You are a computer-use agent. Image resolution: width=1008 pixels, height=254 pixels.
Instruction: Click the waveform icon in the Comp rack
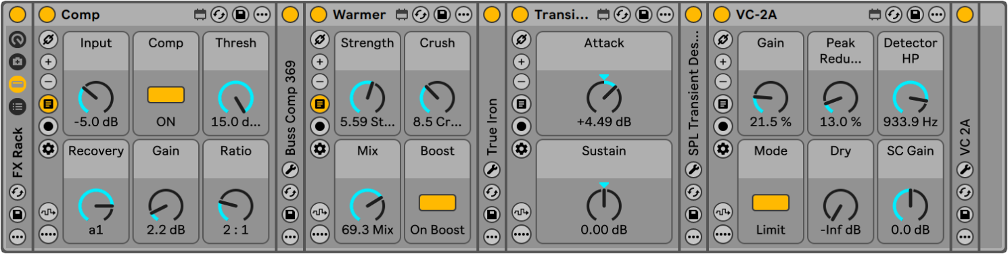pos(48,212)
